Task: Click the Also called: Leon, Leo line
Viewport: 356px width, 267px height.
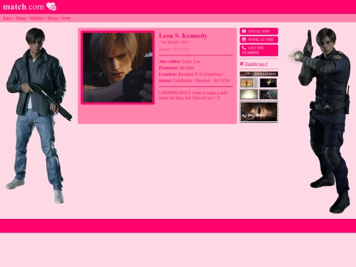Action: click(x=179, y=61)
